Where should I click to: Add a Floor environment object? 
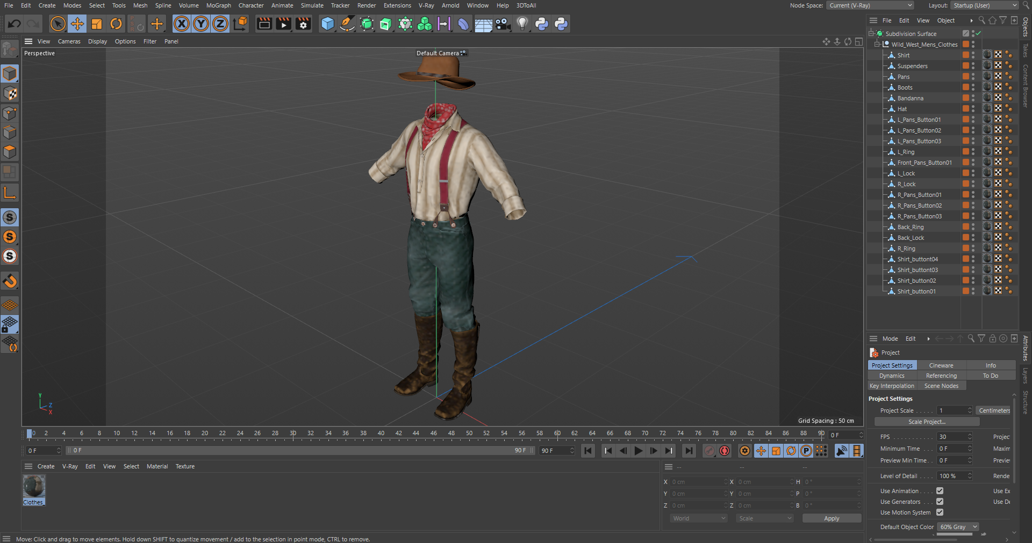tap(483, 24)
